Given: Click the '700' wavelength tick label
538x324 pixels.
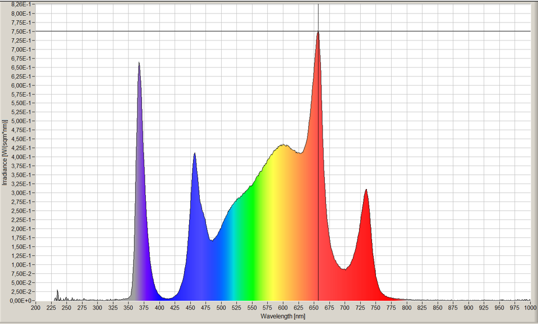Looking at the screenshot, I should (345, 308).
